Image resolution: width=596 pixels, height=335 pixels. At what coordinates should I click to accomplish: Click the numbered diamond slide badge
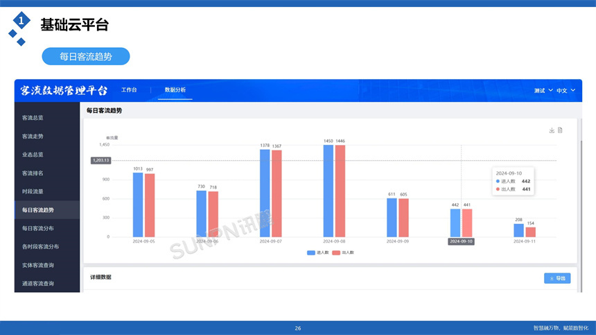pos(21,22)
